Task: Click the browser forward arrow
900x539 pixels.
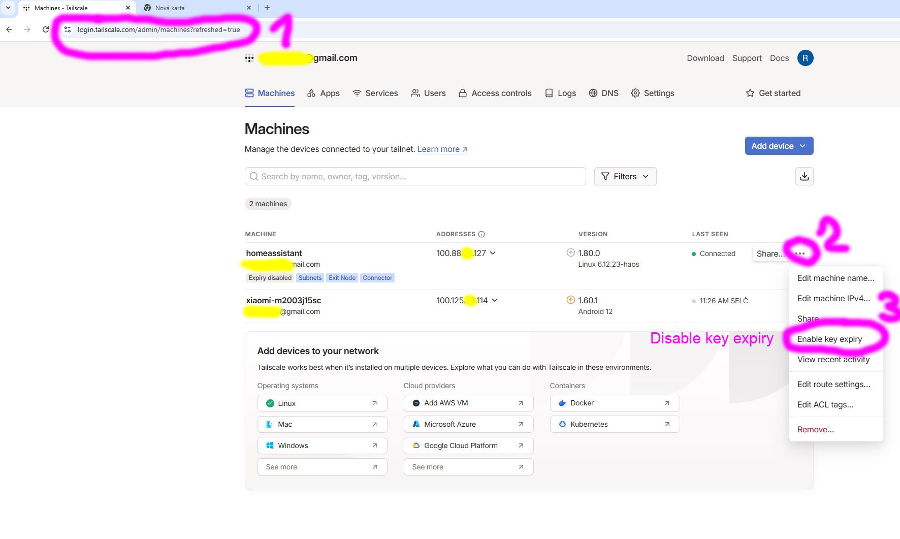Action: (27, 29)
